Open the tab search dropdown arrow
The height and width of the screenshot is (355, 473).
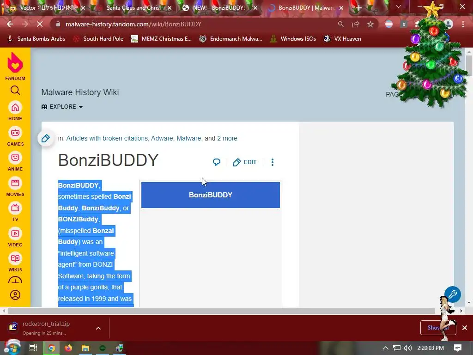[x=399, y=6]
